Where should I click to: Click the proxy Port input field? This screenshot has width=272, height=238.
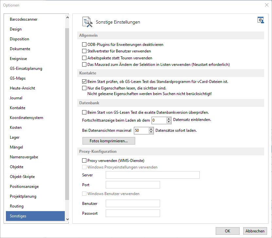[x=133, y=185]
